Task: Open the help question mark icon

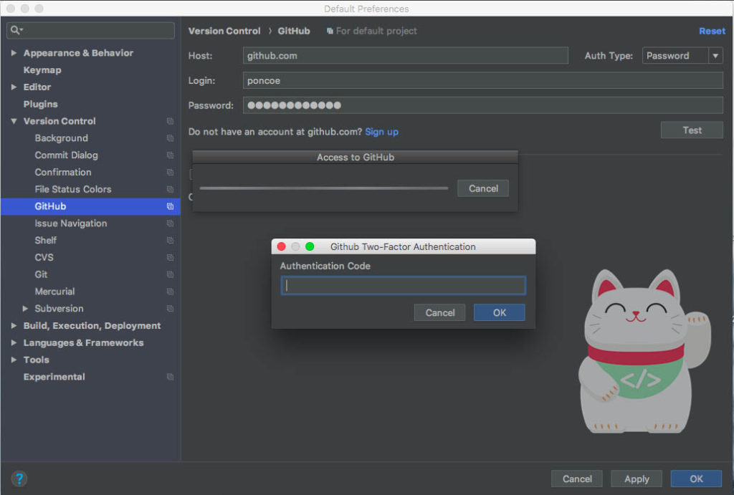Action: [x=19, y=479]
